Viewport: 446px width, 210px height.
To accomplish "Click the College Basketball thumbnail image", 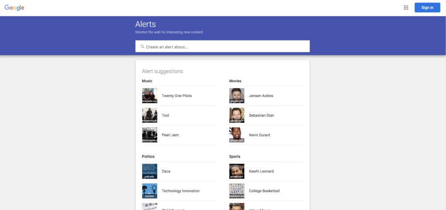I will [237, 191].
